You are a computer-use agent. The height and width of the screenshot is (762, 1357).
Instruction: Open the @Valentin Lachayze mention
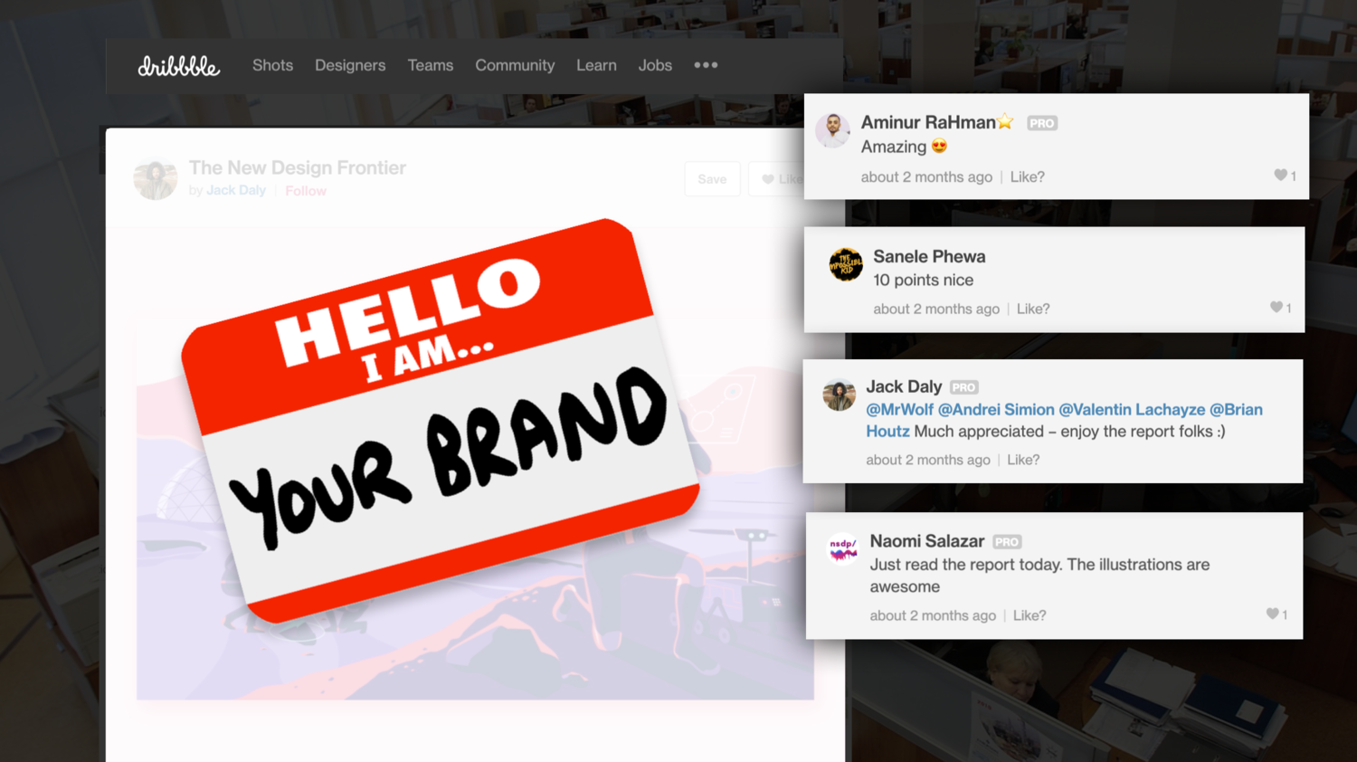[1132, 410]
